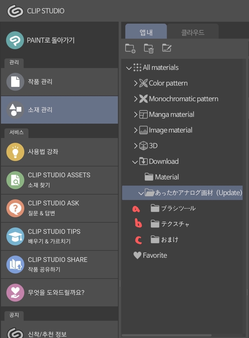Click the CLIP STUDIO ASSETS search icon
This screenshot has height=338, width=249.
[x=15, y=180]
